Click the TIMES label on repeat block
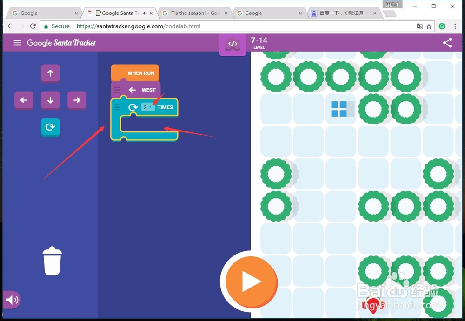This screenshot has height=321, width=465. (x=165, y=107)
